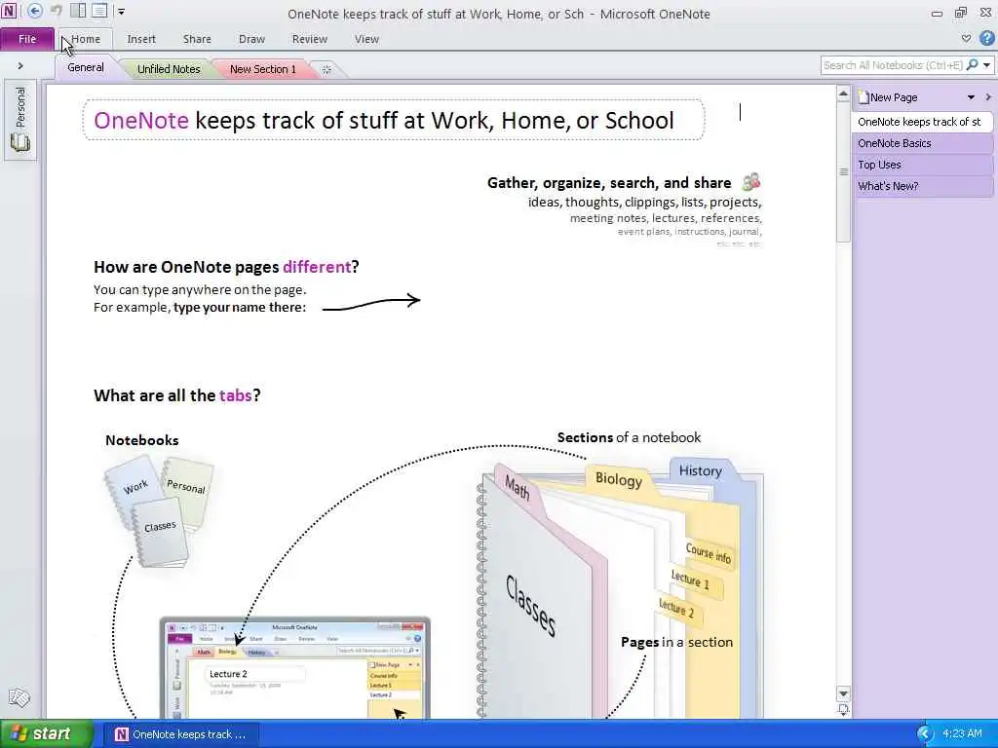Click the New Page button
The height and width of the screenshot is (748, 998).
point(889,97)
